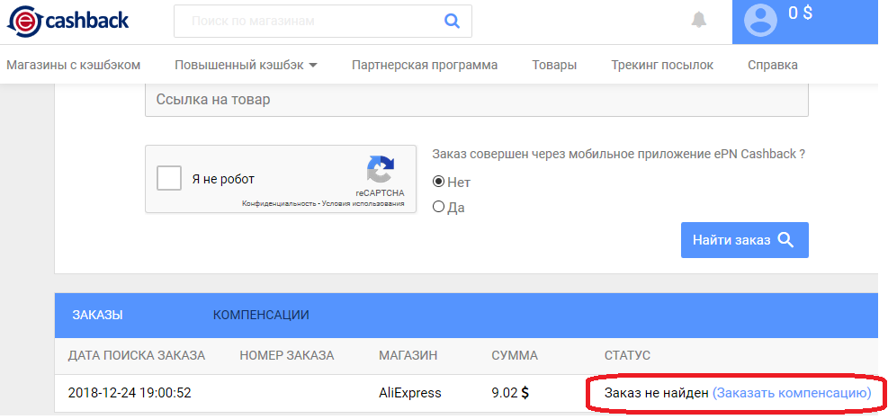The image size is (888, 419).
Task: Click the Ссылка на товар input field
Action: (476, 100)
